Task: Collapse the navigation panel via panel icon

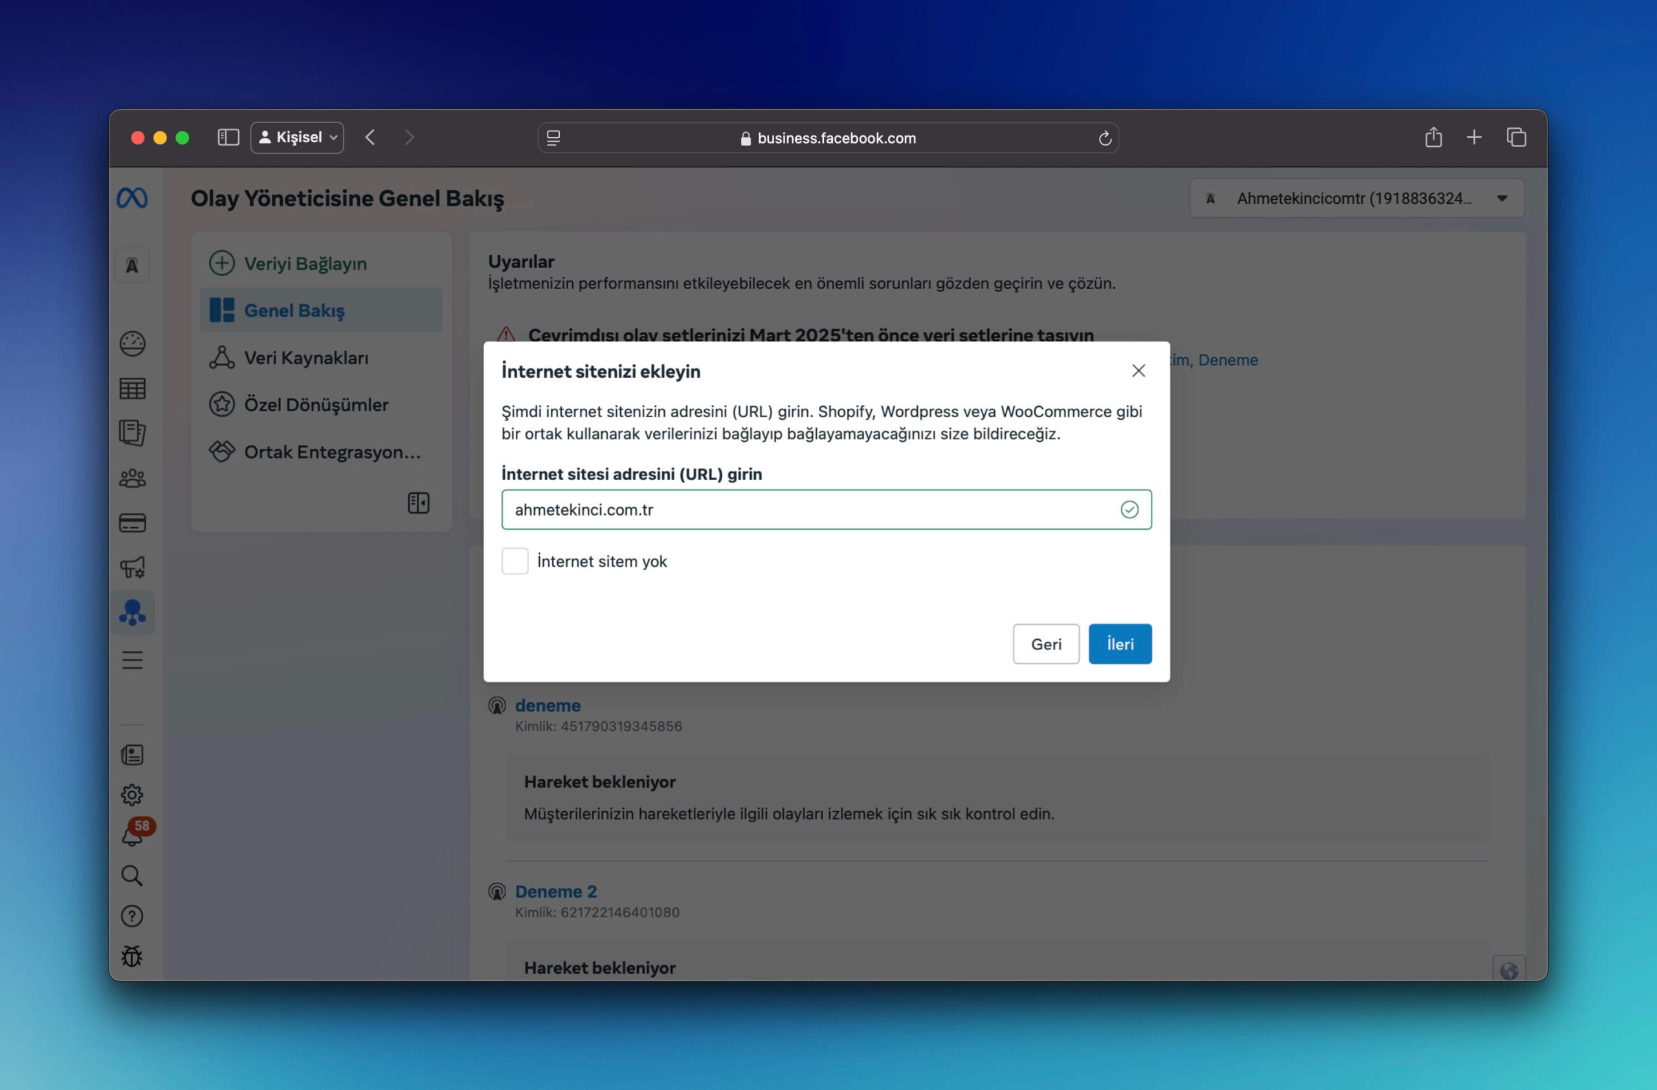Action: pos(417,503)
